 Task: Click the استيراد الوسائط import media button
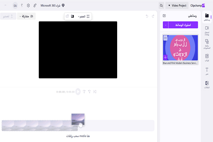click(x=183, y=25)
